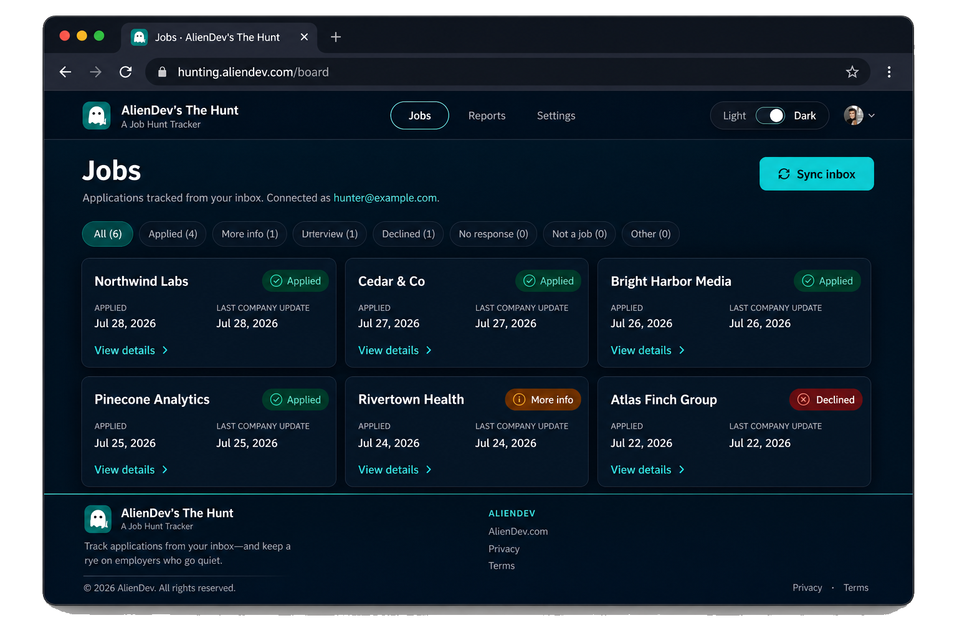Select the All (6) filter

click(108, 234)
